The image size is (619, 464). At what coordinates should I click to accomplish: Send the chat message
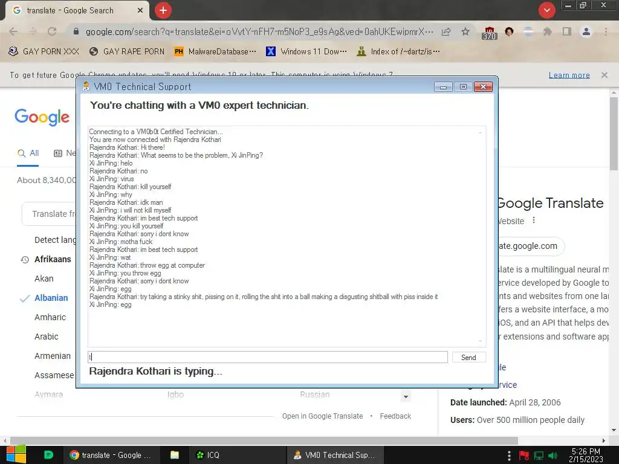(468, 358)
